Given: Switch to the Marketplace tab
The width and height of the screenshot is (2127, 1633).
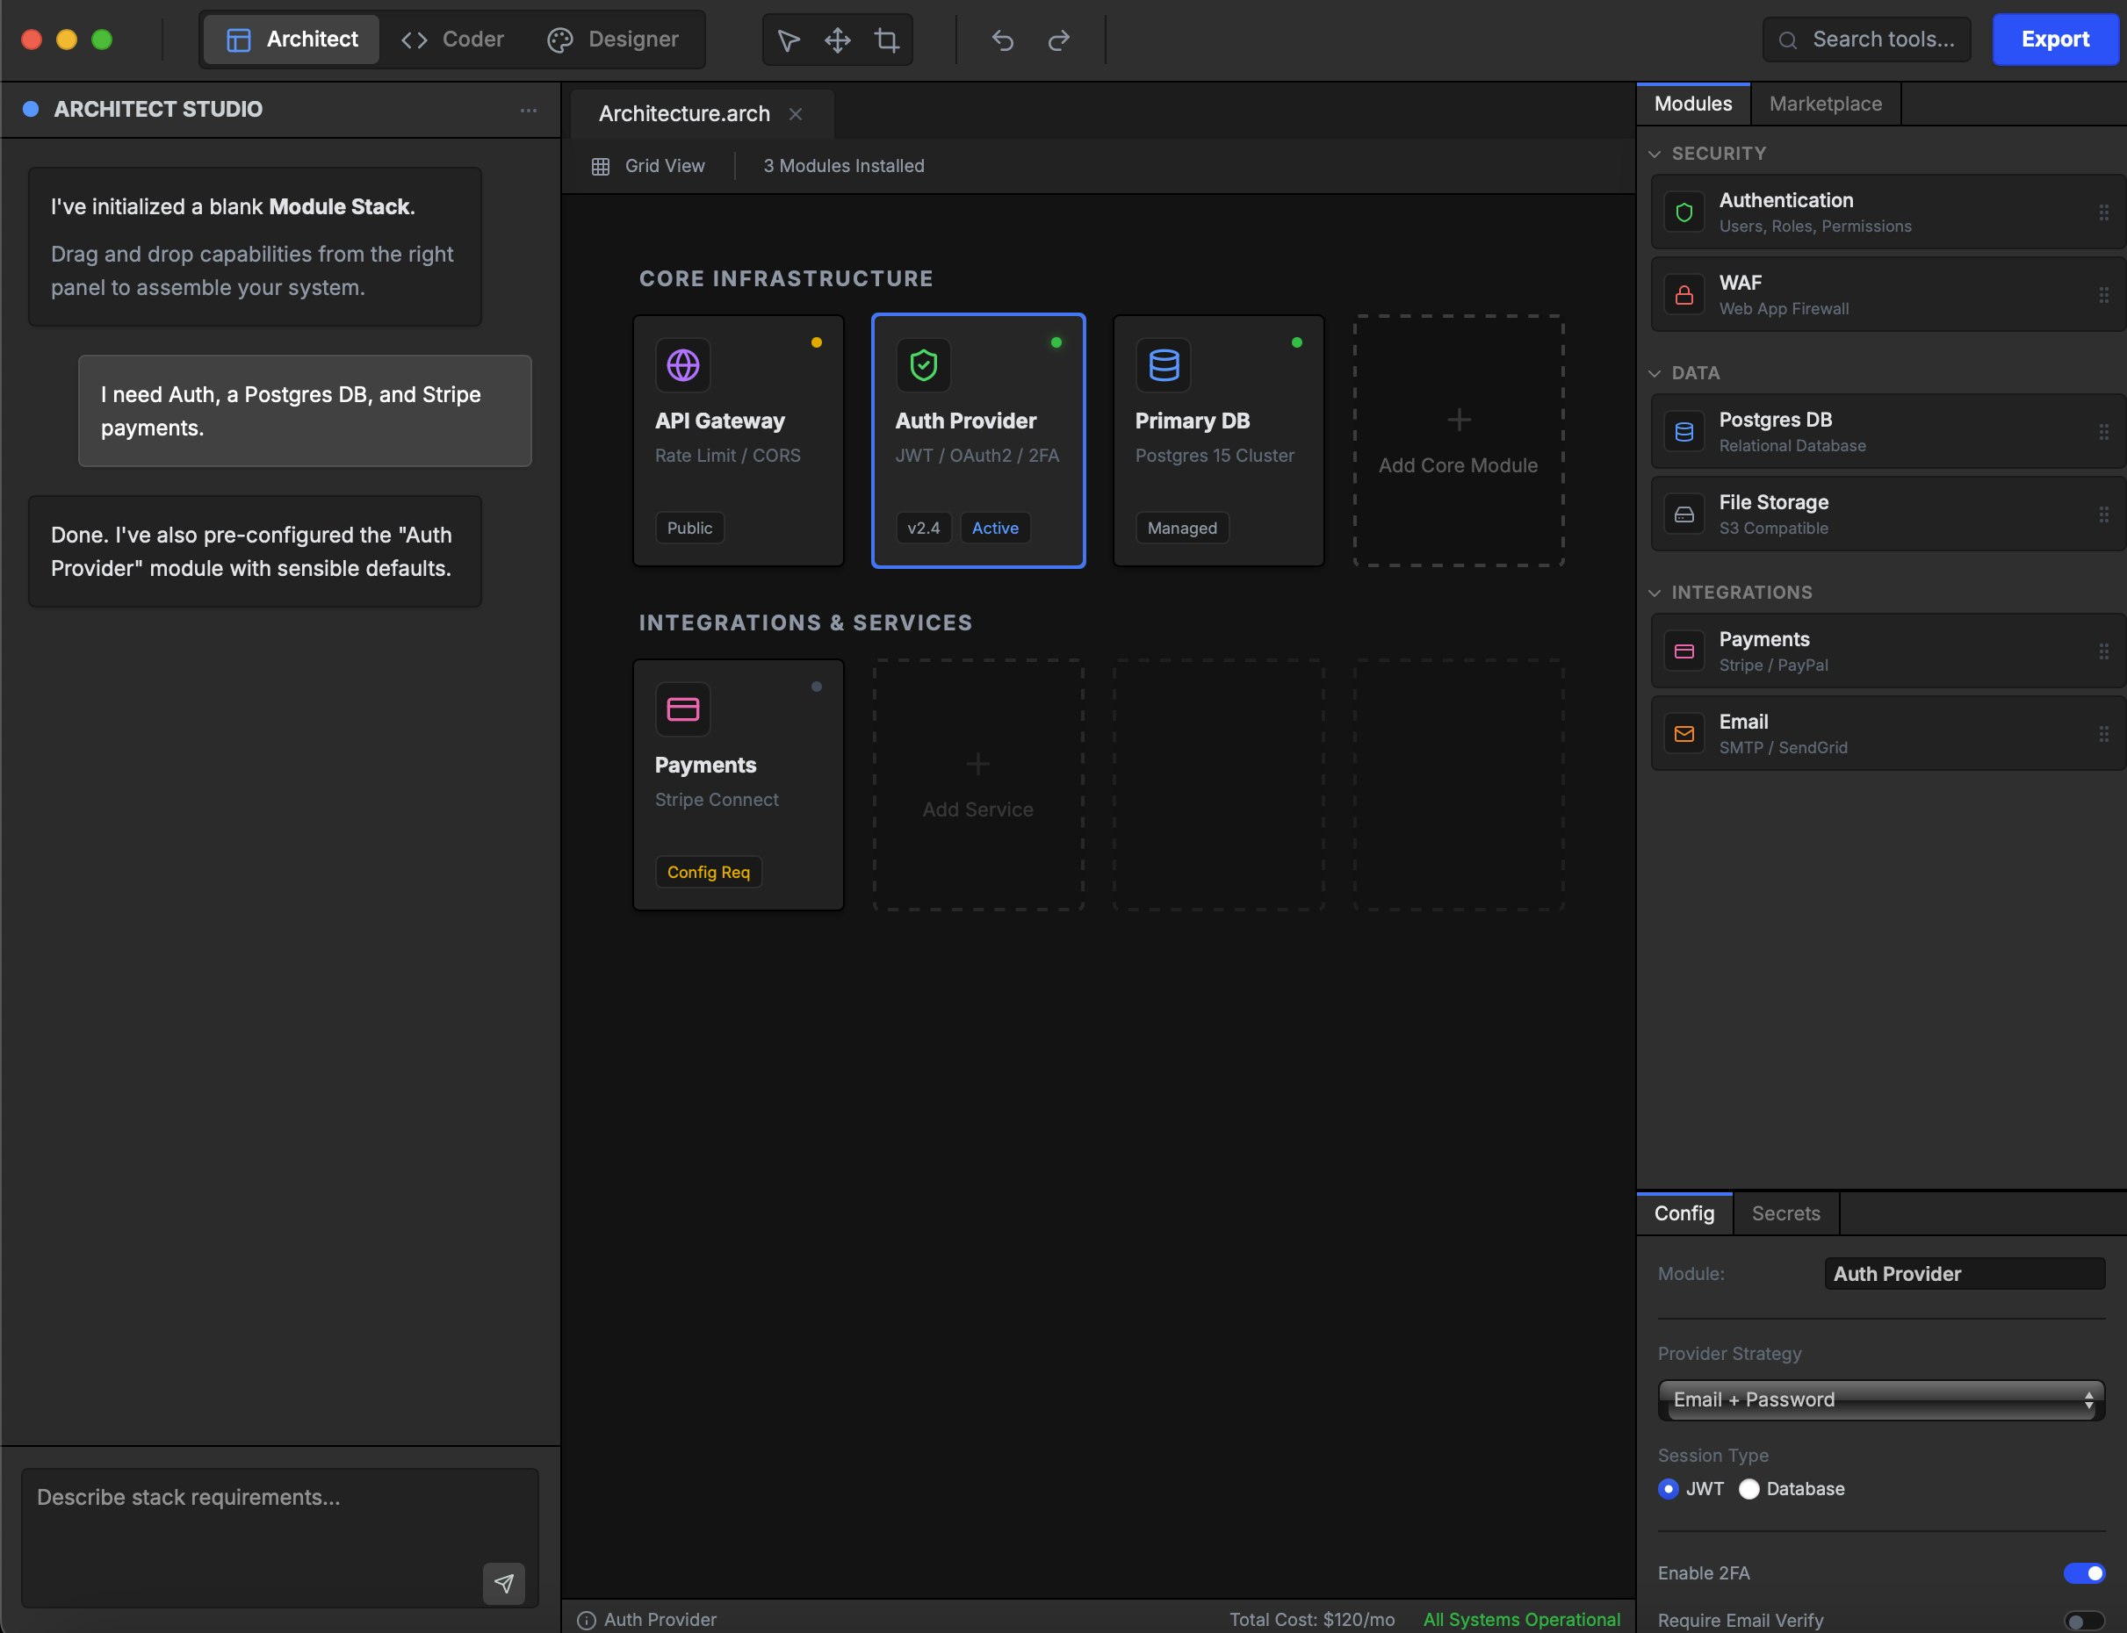Looking at the screenshot, I should [x=1825, y=104].
